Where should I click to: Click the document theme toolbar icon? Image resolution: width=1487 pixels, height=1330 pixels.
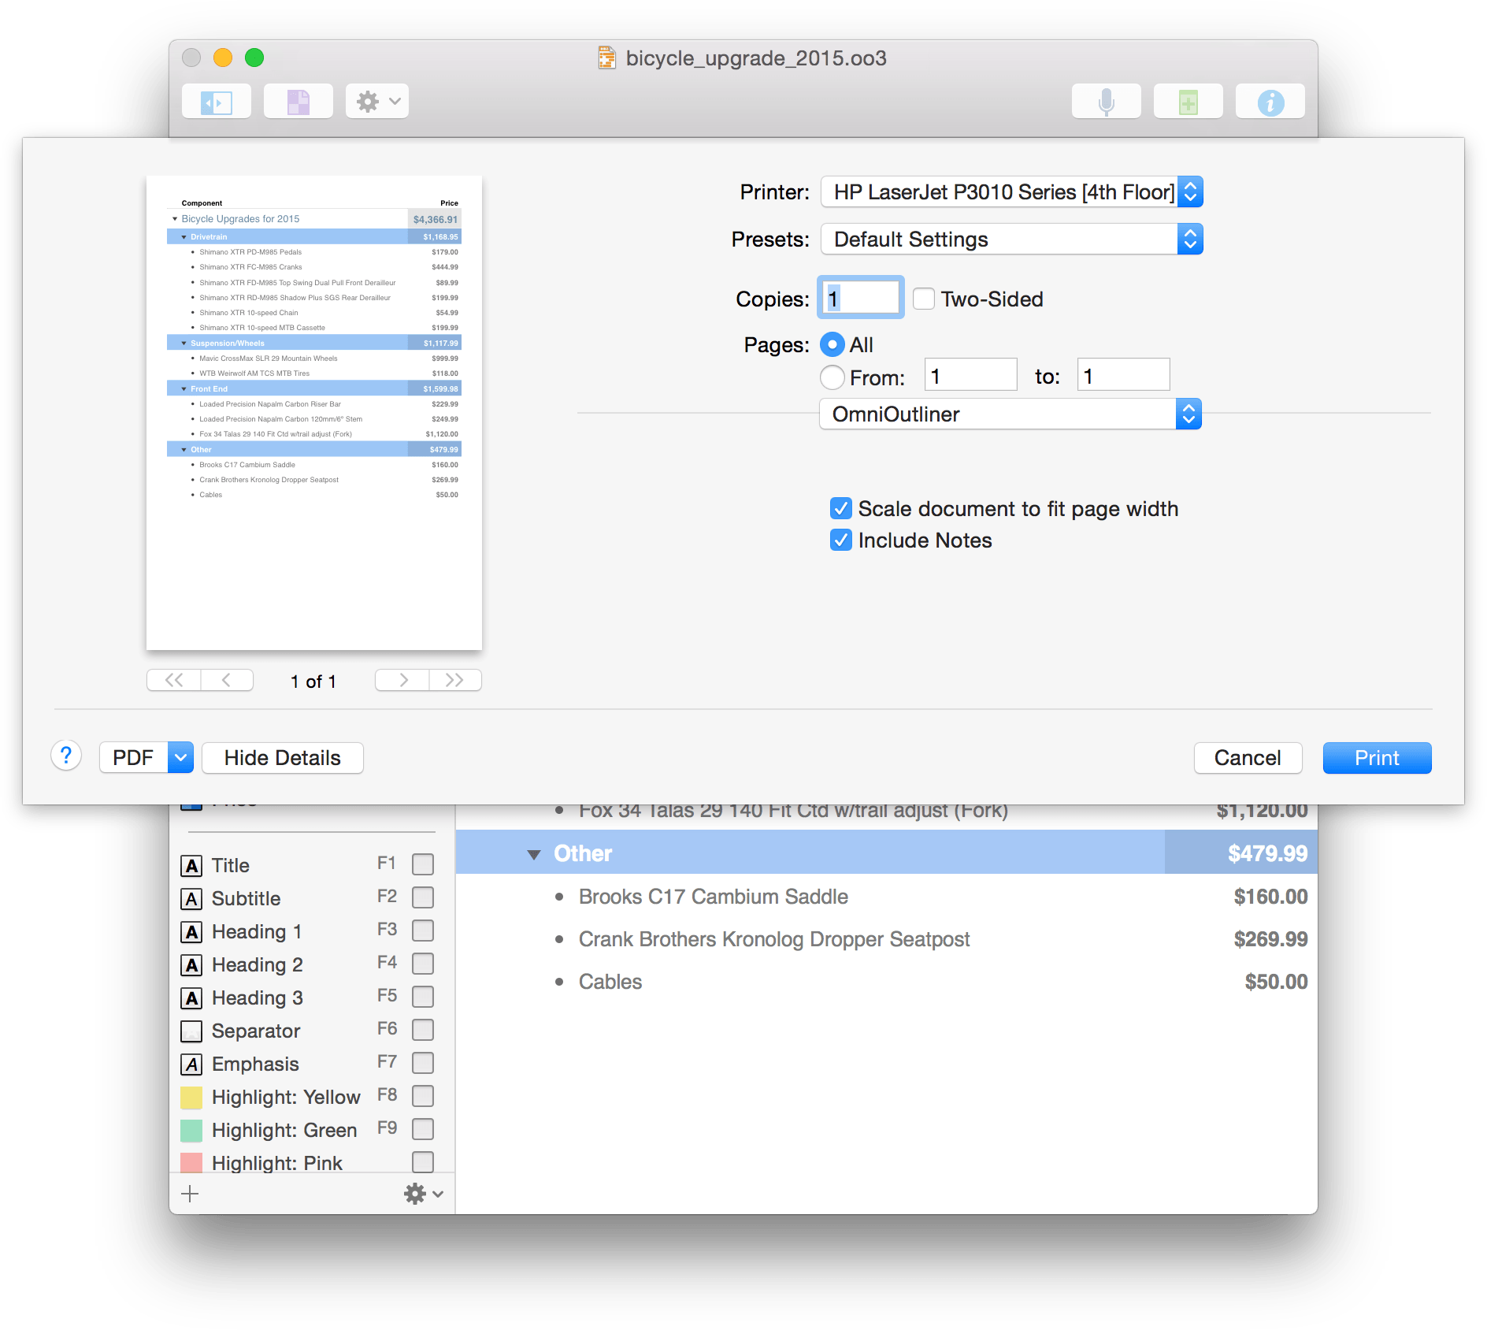(299, 102)
